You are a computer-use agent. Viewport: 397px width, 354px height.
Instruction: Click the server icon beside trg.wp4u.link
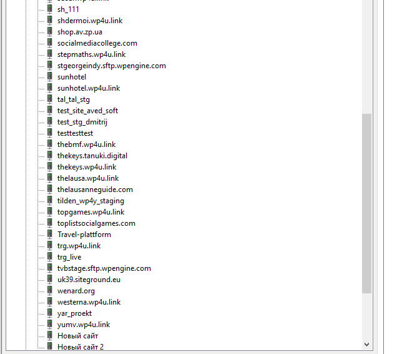[x=50, y=245]
